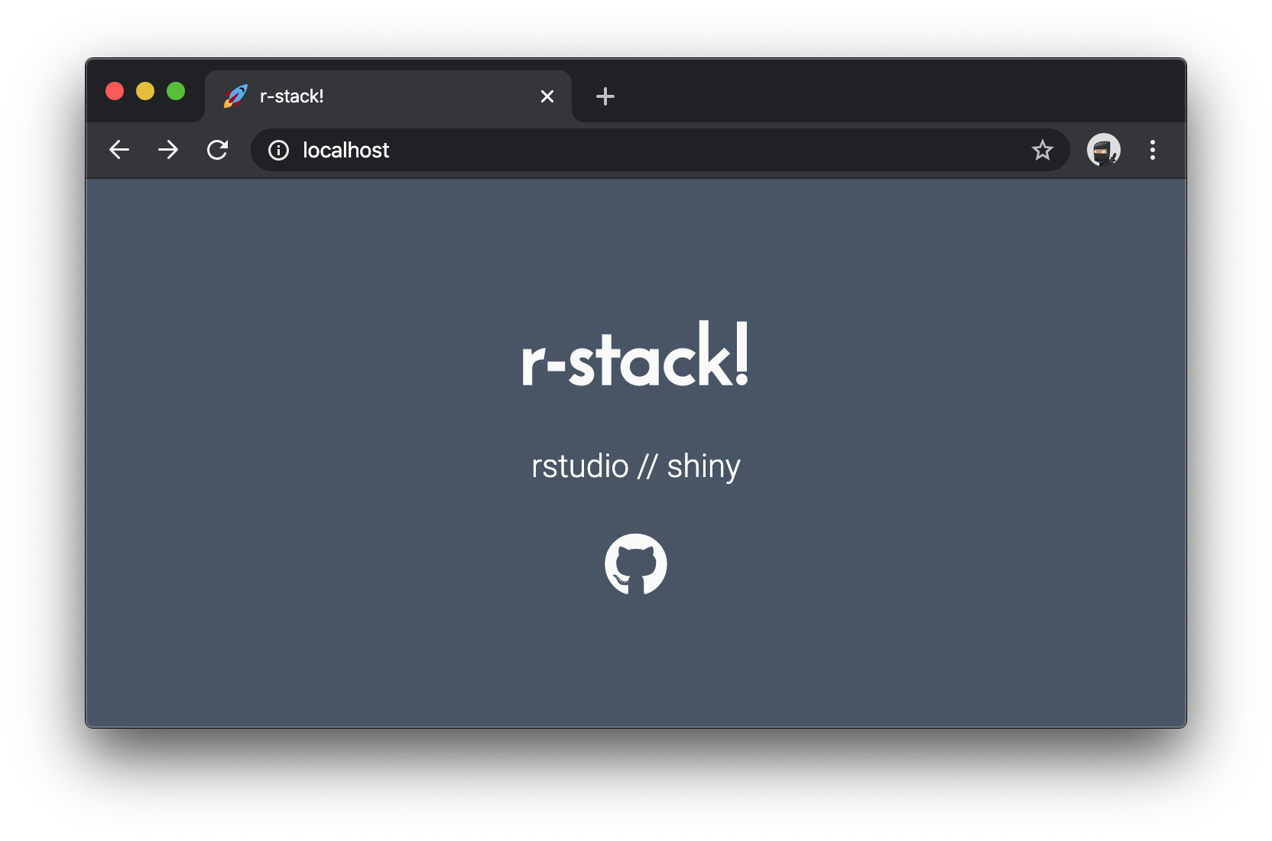Open the three-dot Chrome menu
1272x841 pixels.
(1153, 150)
